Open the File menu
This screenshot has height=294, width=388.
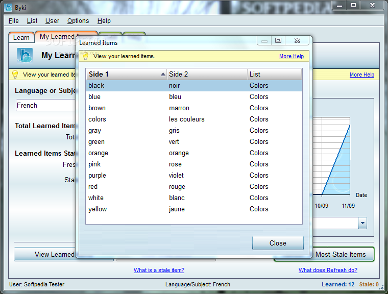(14, 21)
